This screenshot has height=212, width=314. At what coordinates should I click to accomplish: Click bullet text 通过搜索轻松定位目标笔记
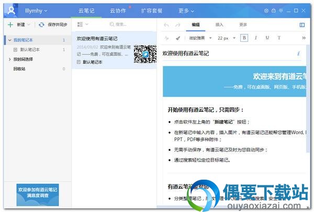click(x=202, y=160)
